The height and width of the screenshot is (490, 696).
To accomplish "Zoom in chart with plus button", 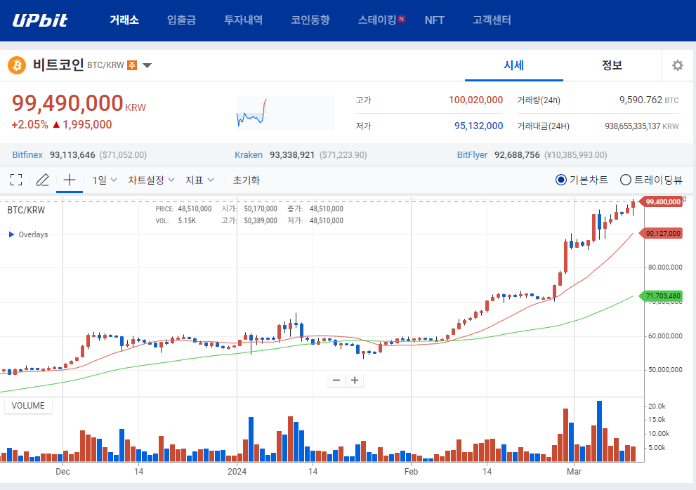I will pos(355,380).
